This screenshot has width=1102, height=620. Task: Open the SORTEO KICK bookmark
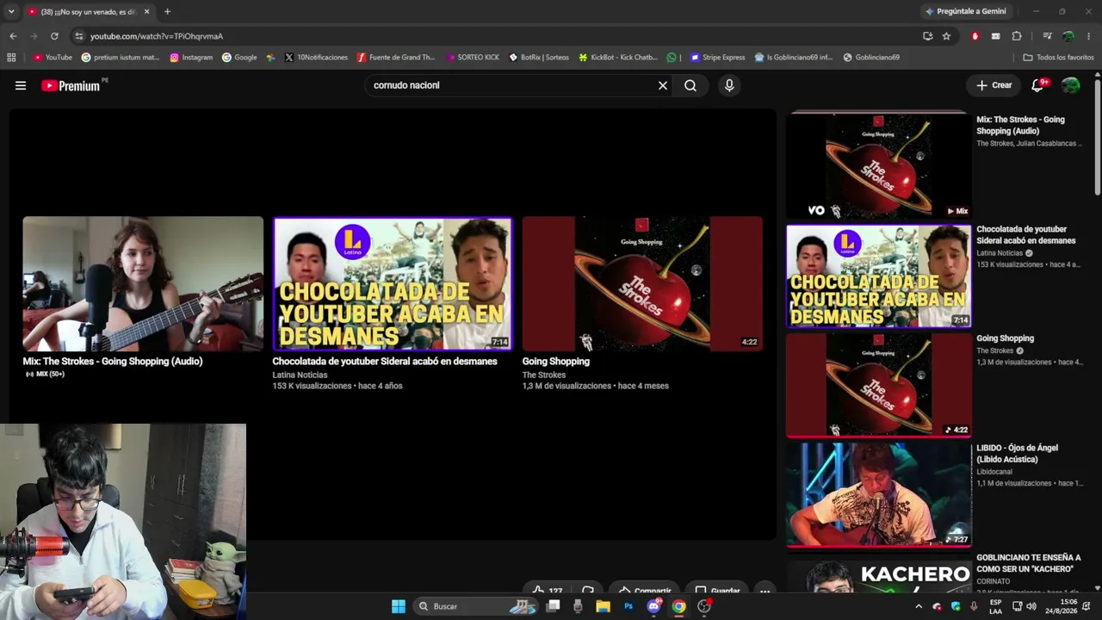click(x=473, y=58)
